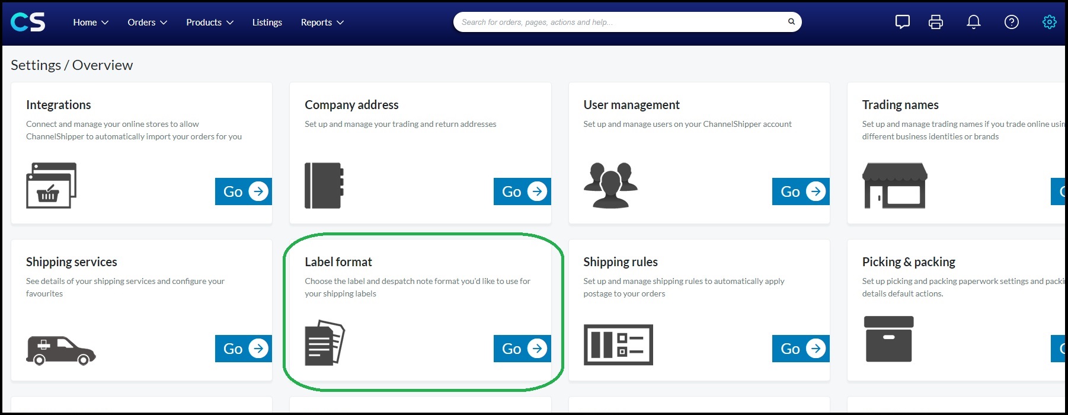Click the Company address notebook icon
This screenshot has width=1068, height=415.
(x=324, y=185)
